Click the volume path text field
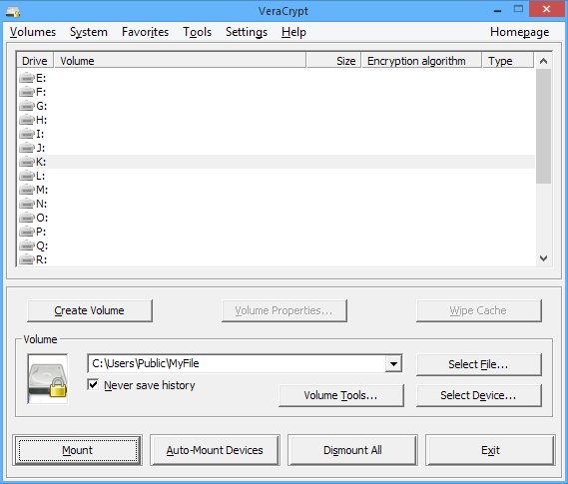 (x=237, y=363)
